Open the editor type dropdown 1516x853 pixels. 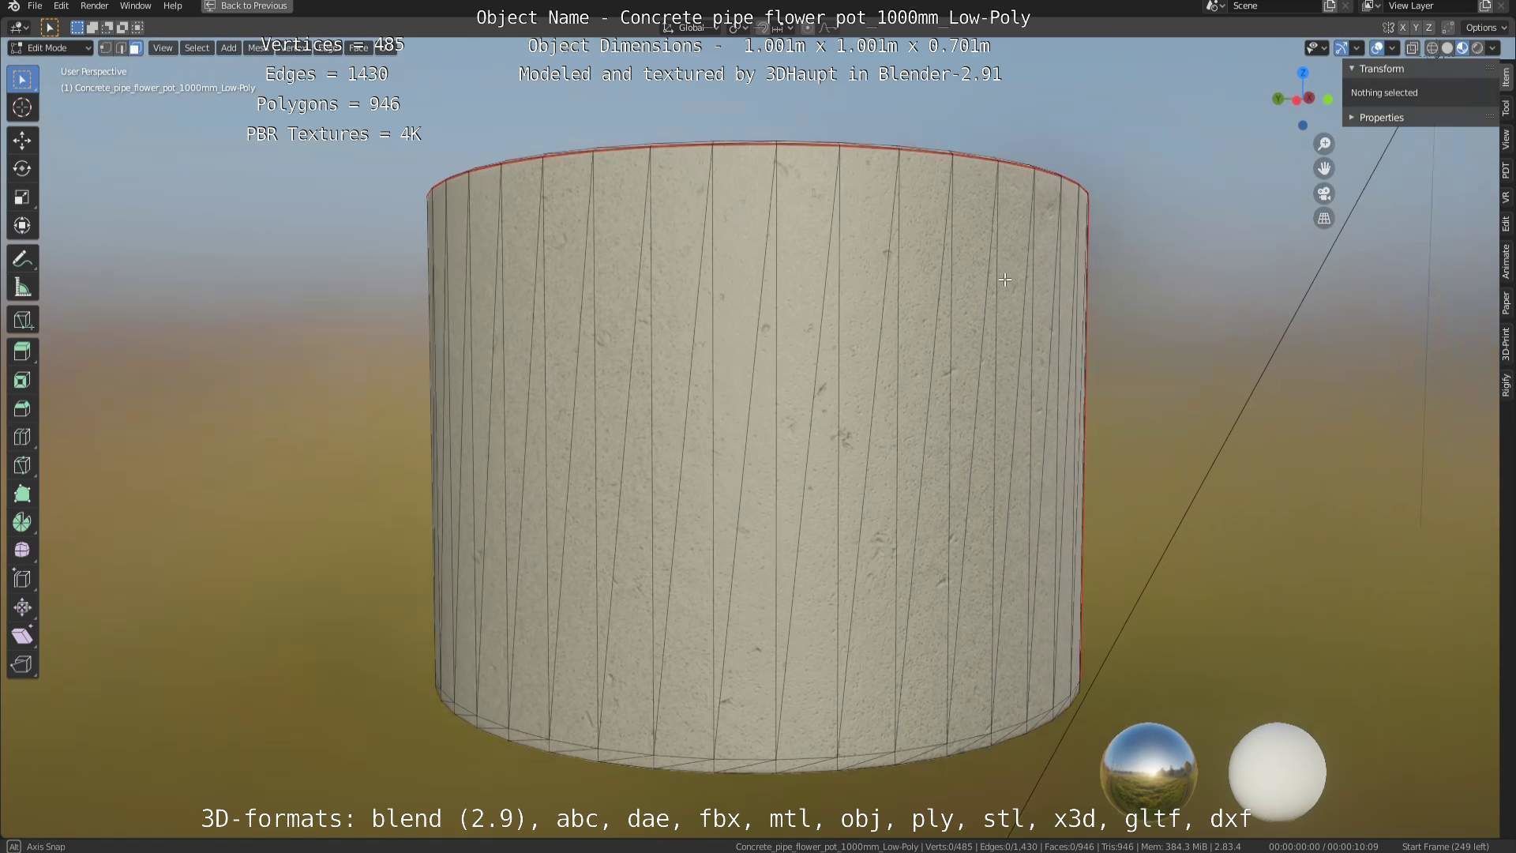(19, 28)
